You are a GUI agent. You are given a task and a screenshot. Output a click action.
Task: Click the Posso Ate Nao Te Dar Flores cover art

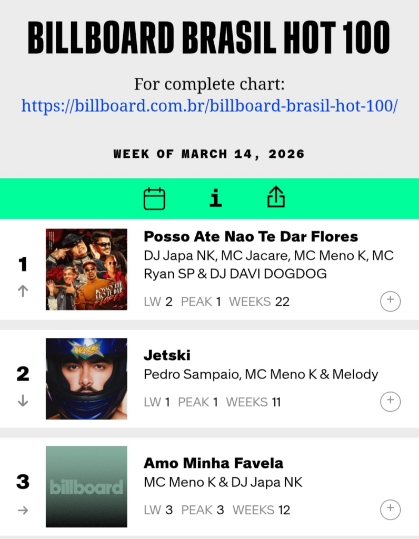coord(86,269)
